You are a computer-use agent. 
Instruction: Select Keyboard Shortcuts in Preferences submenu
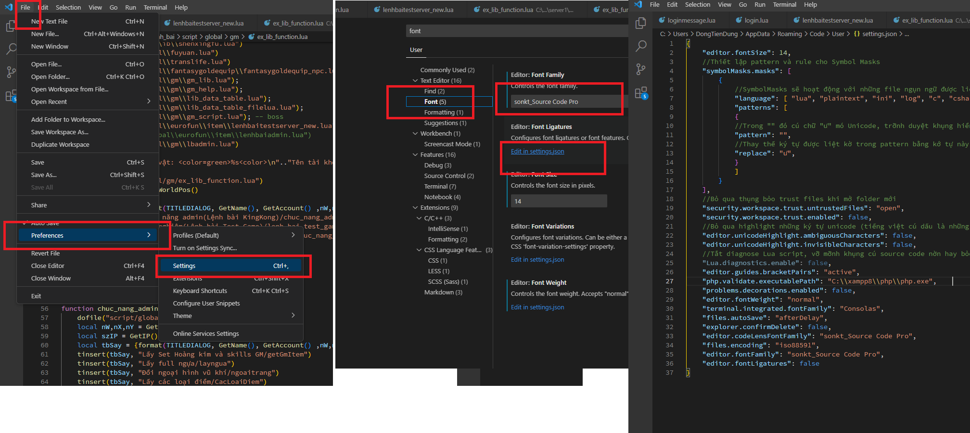pyautogui.click(x=230, y=291)
